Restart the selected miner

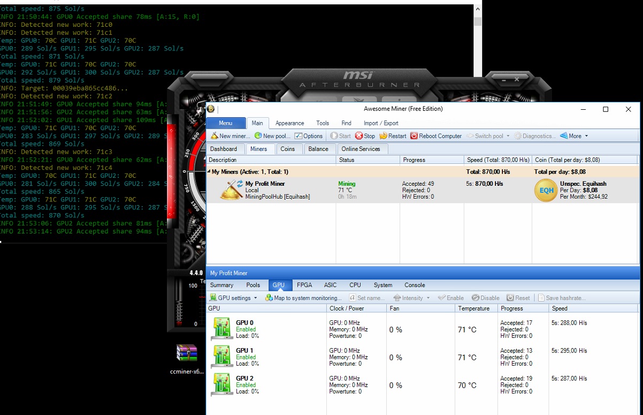(393, 136)
